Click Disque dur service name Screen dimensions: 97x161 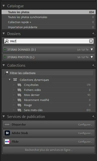19,124
